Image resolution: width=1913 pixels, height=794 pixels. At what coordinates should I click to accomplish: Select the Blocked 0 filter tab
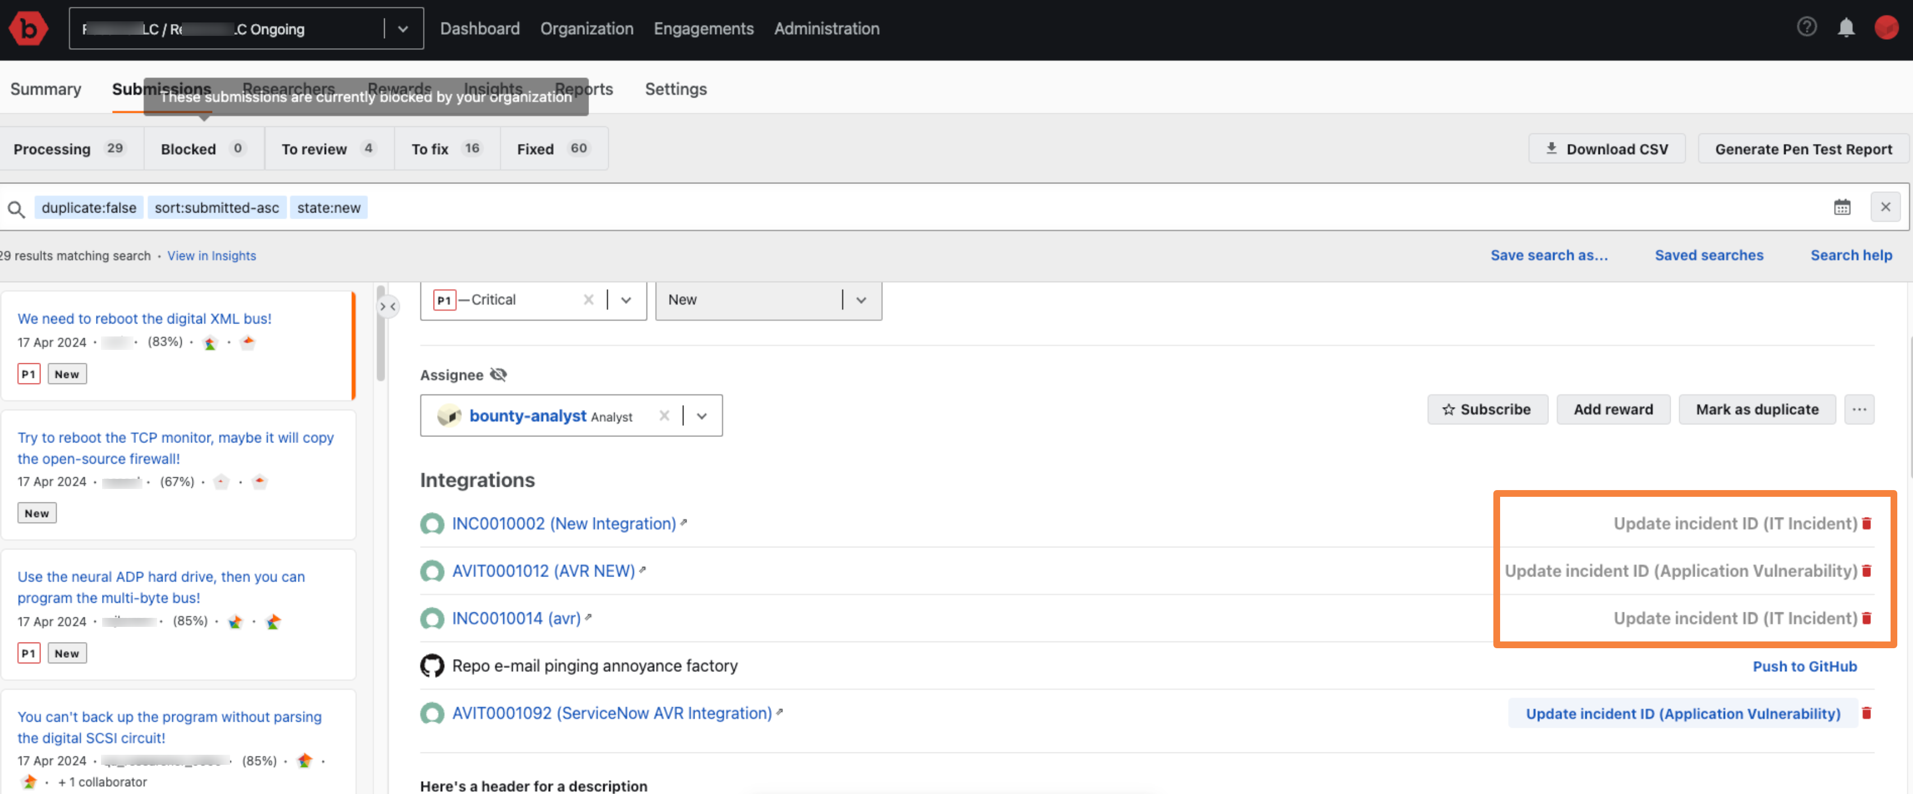pos(204,149)
